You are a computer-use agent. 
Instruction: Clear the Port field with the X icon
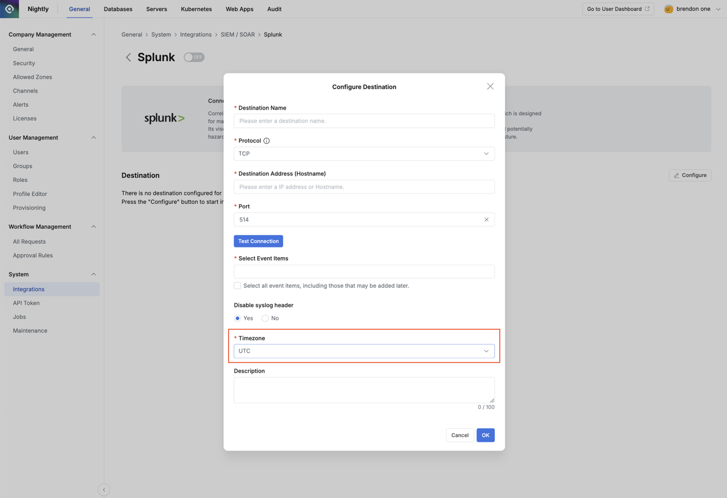pyautogui.click(x=486, y=220)
